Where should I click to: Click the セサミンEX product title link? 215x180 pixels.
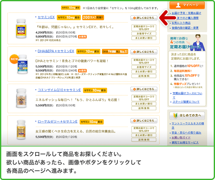(46, 17)
